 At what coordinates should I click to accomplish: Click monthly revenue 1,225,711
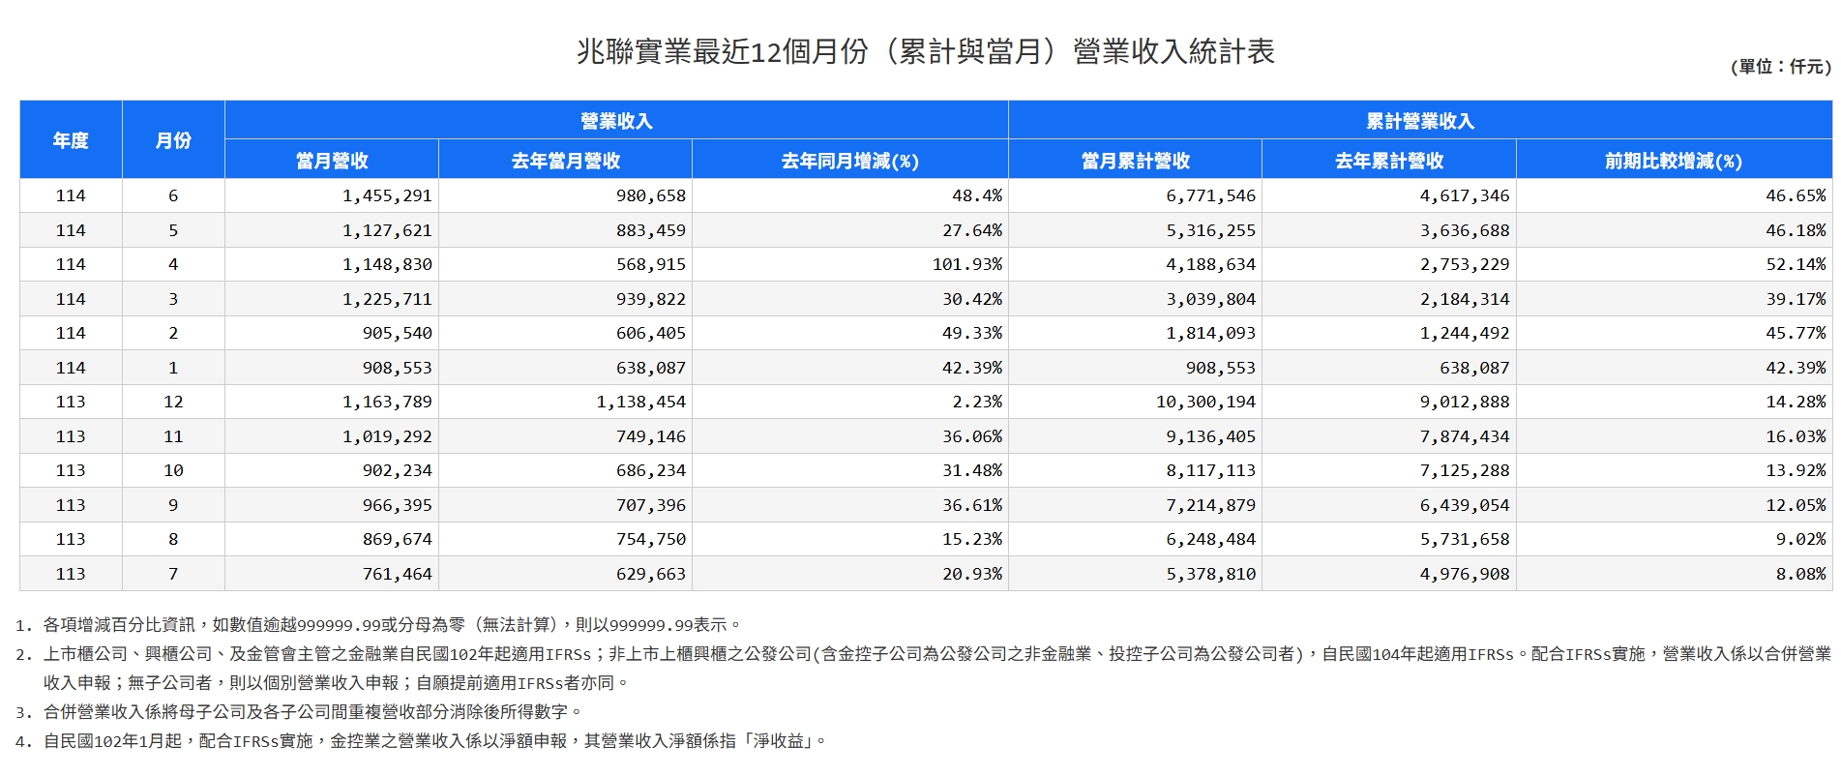point(387,299)
